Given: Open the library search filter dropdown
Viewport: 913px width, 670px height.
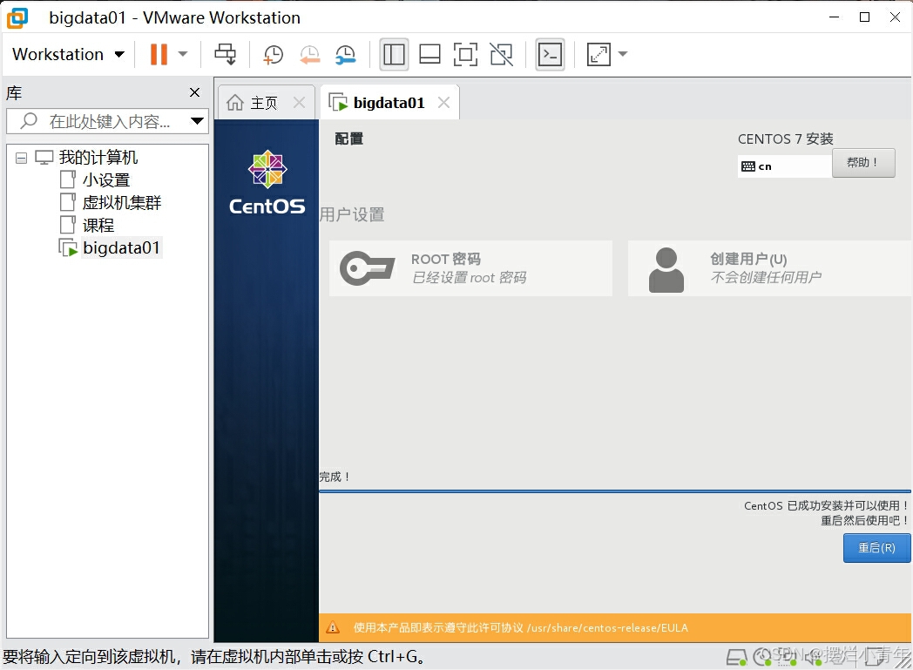Looking at the screenshot, I should pos(198,121).
